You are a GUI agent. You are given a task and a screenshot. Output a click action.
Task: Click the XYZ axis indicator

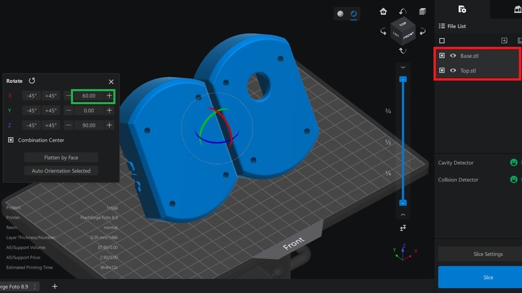coord(405,252)
